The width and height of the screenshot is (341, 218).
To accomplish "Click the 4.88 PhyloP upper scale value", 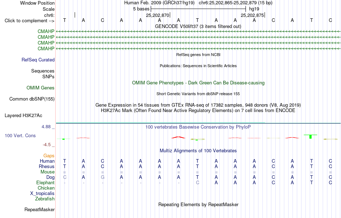I will [x=46, y=127].
